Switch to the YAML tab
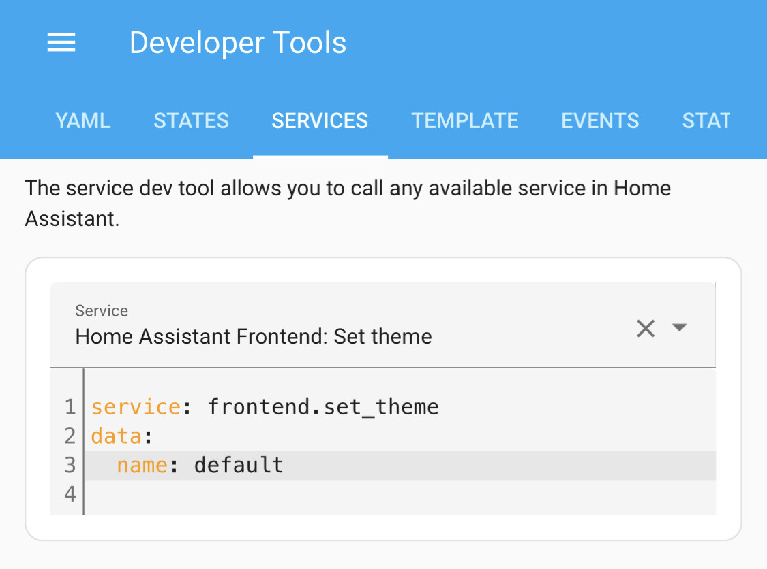The image size is (767, 569). coord(82,120)
